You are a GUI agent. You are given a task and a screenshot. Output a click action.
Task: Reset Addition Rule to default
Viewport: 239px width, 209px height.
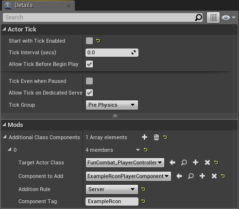(x=143, y=189)
